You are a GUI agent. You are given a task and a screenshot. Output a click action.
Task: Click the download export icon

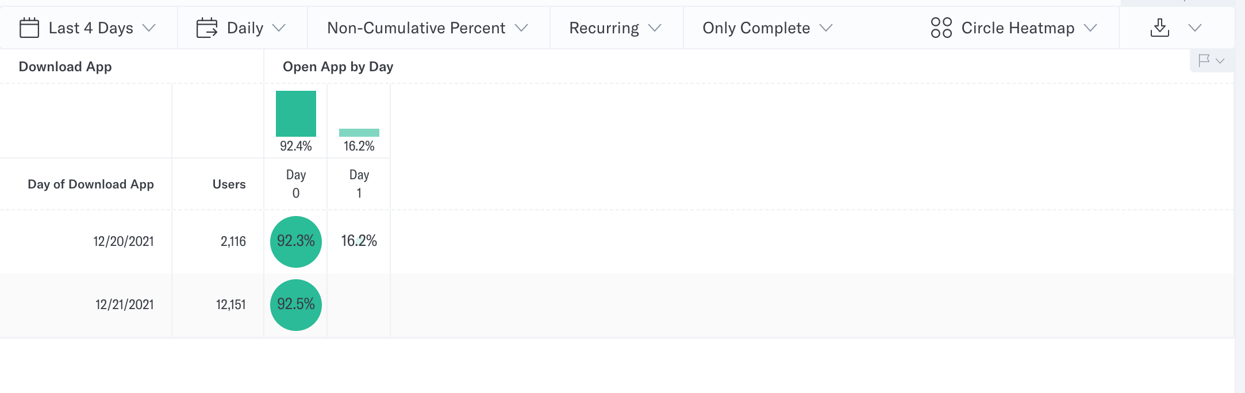[1160, 28]
